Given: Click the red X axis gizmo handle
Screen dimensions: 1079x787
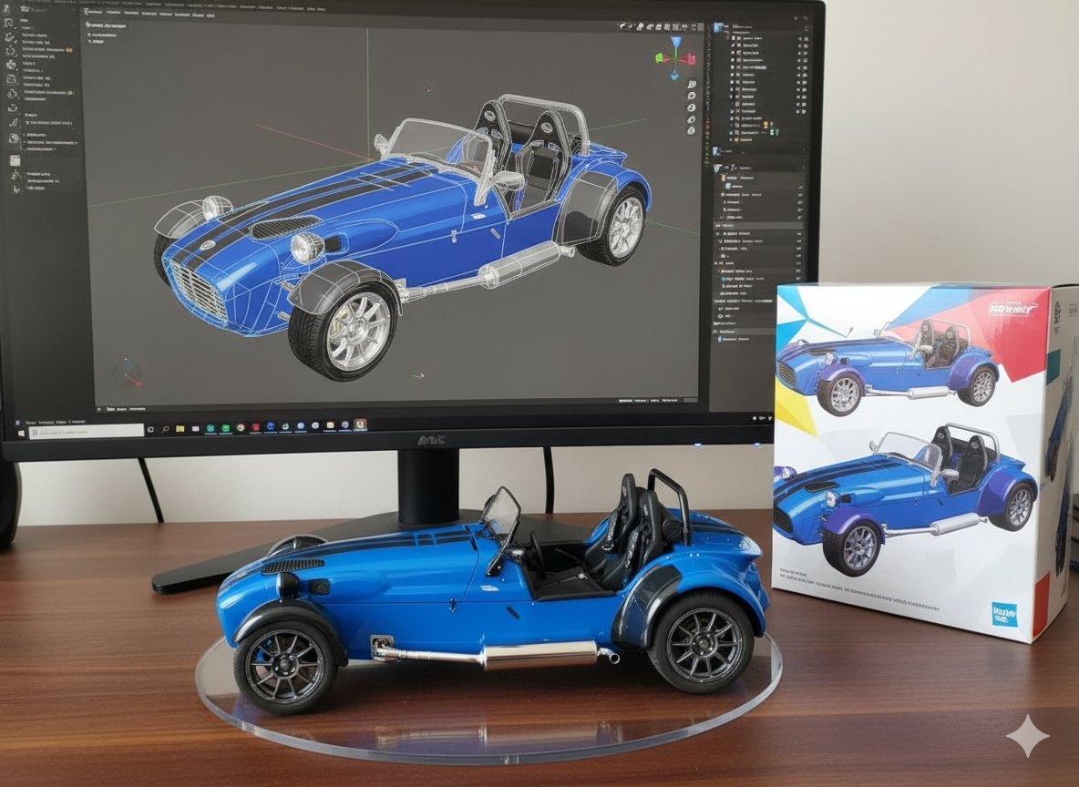Looking at the screenshot, I should tap(689, 60).
